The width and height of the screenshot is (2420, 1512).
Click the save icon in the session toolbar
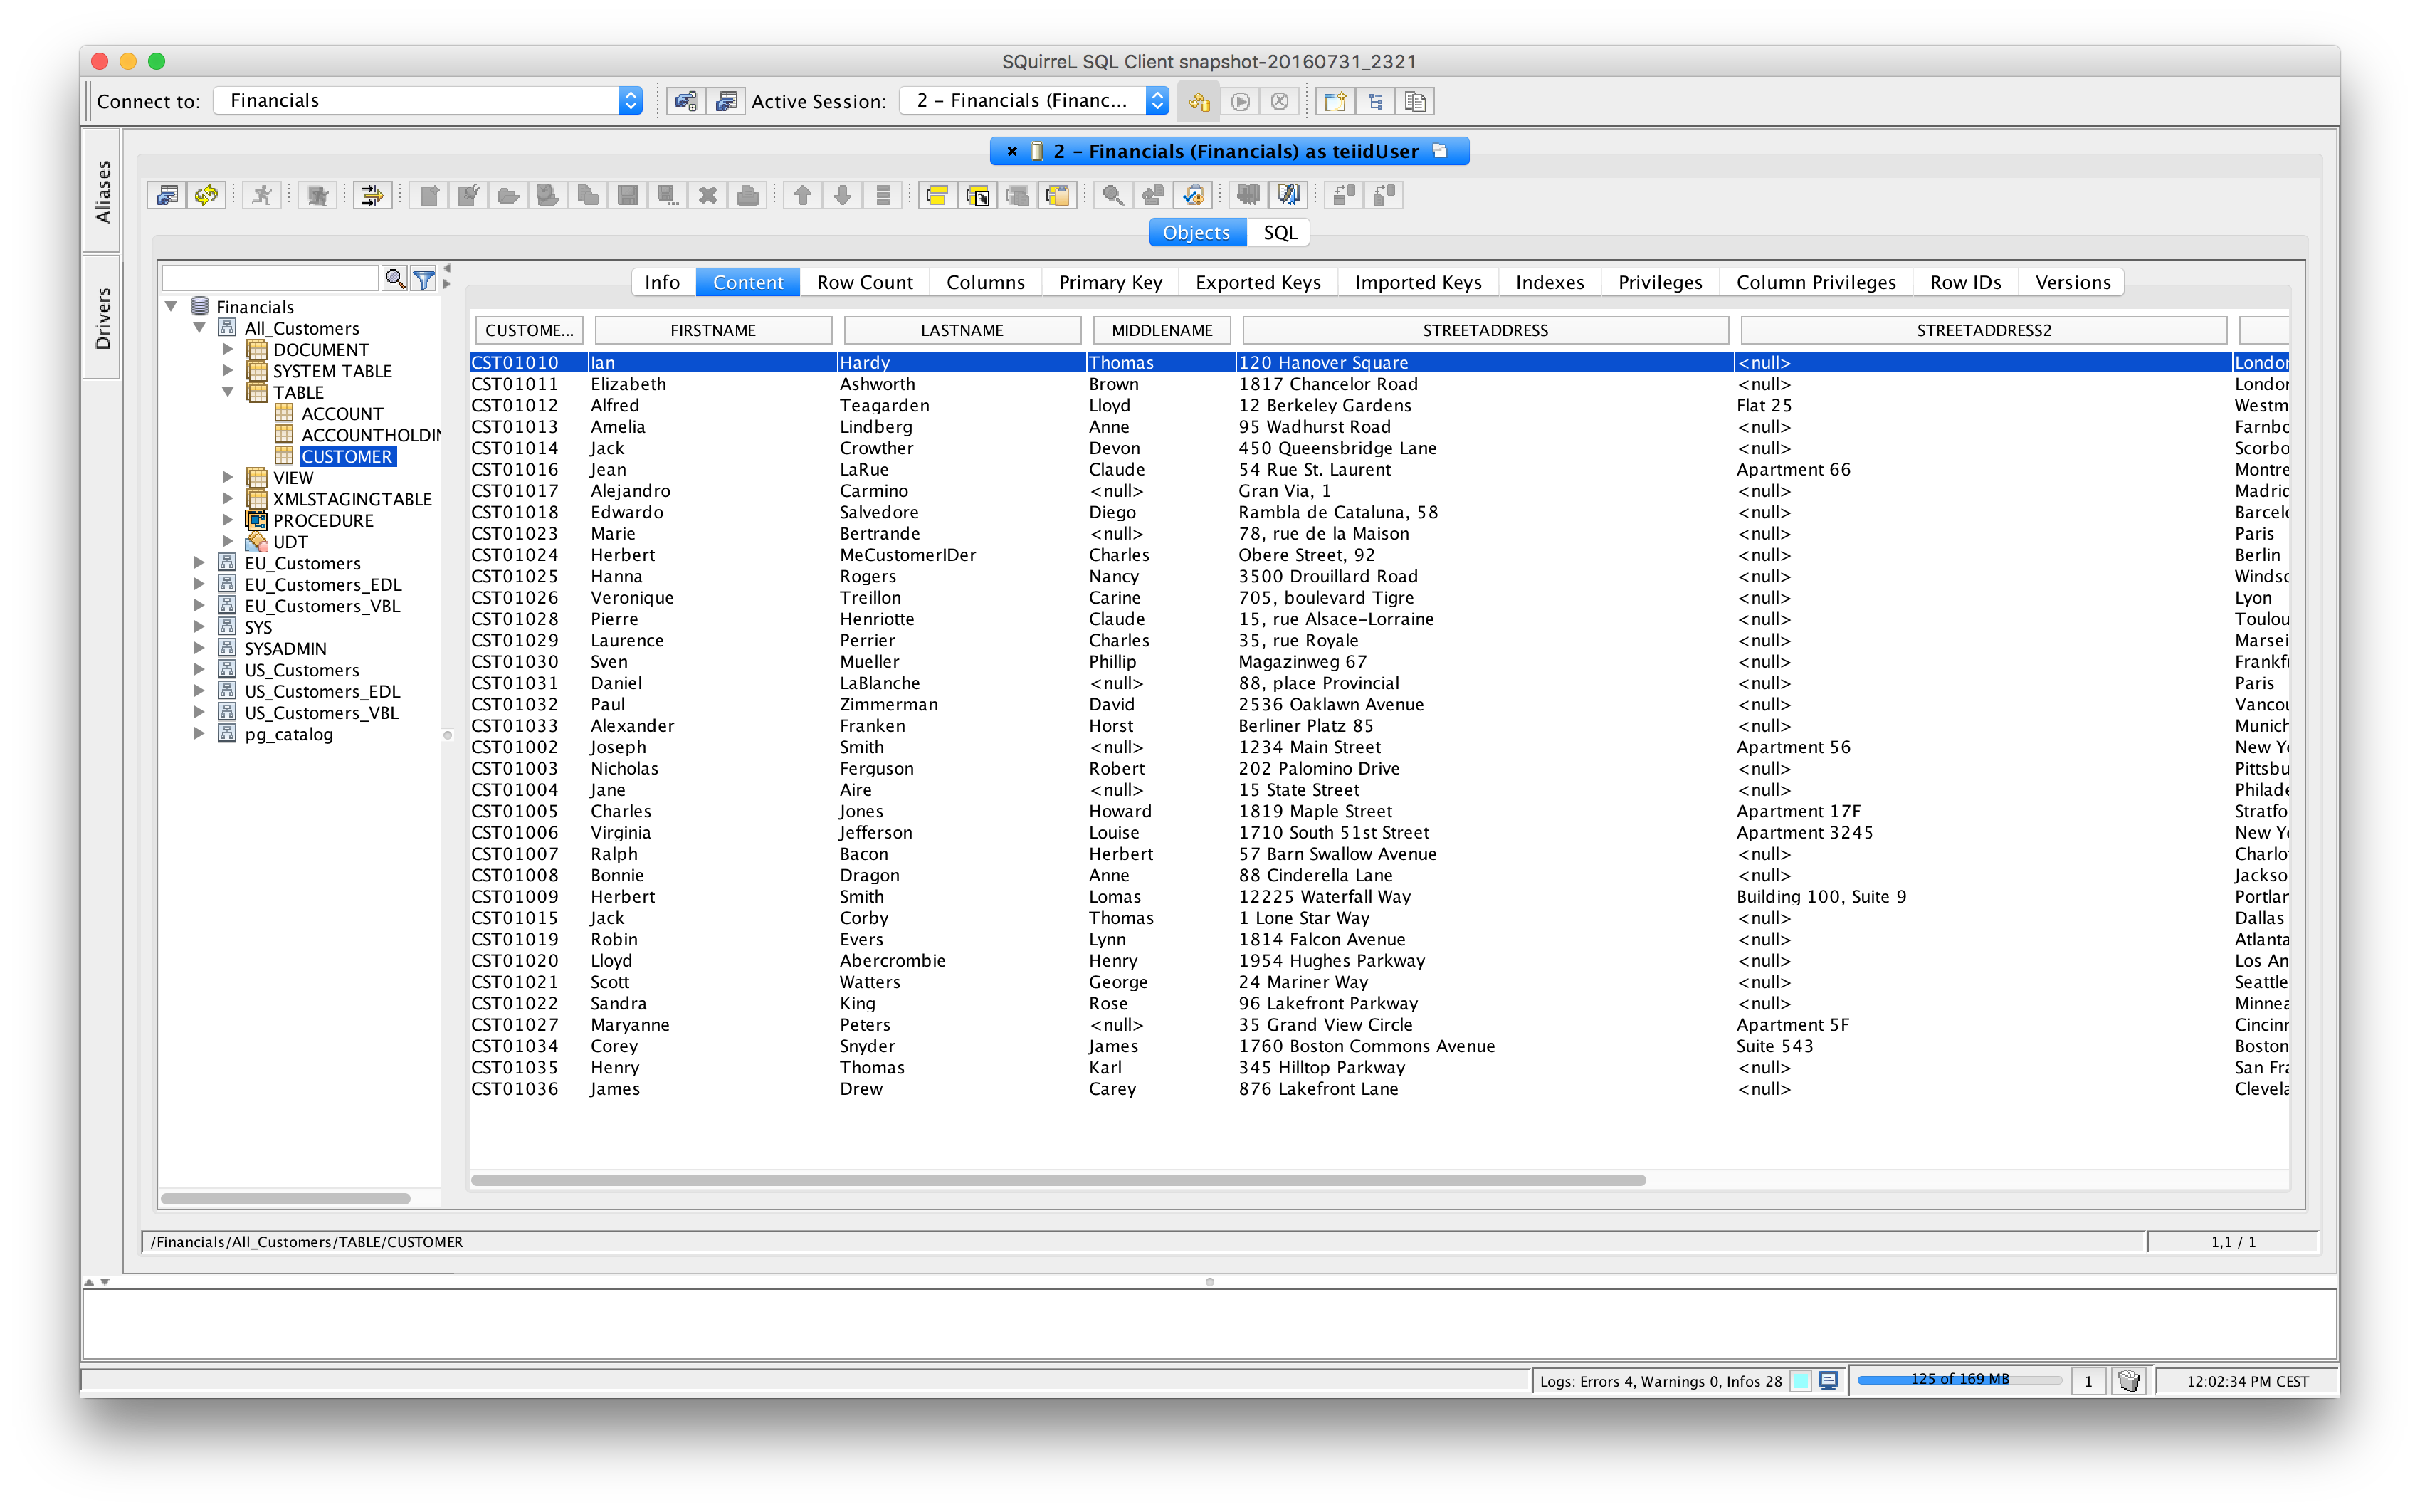(x=628, y=195)
